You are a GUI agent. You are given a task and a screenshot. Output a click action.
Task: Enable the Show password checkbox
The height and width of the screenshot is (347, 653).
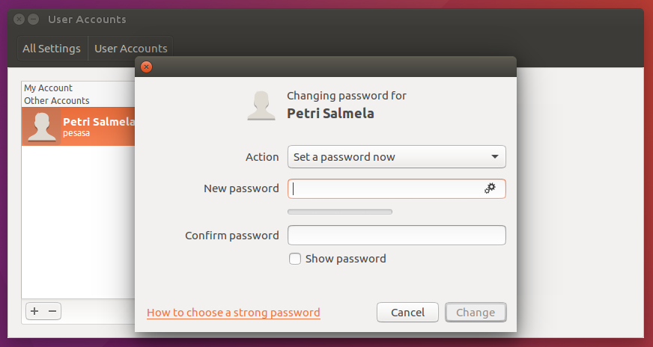(295, 259)
